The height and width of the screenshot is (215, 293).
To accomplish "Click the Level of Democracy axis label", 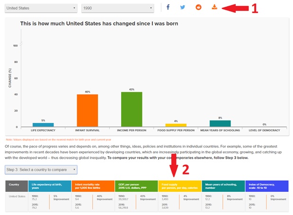I will pyautogui.click(x=264, y=129).
